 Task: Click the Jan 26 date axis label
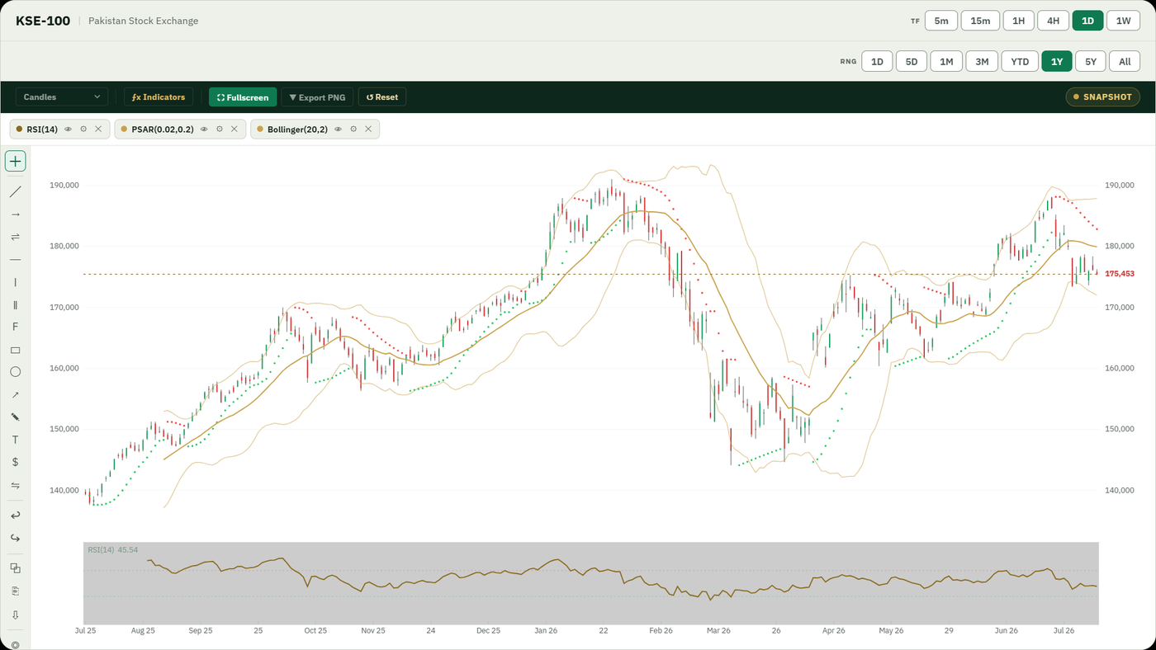point(546,630)
